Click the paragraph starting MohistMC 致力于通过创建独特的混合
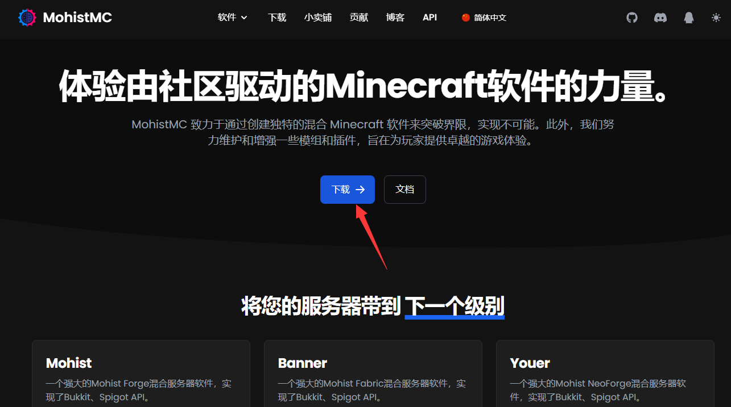731x407 pixels. [x=373, y=132]
